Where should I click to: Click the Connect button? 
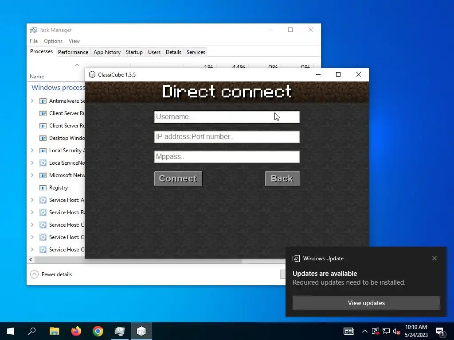[x=178, y=179]
